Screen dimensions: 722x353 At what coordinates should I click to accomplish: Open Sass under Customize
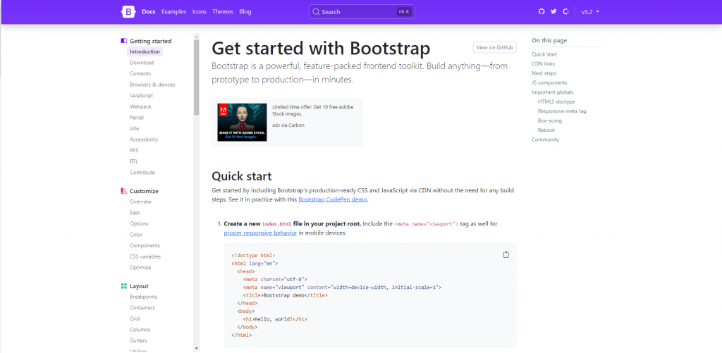click(135, 213)
